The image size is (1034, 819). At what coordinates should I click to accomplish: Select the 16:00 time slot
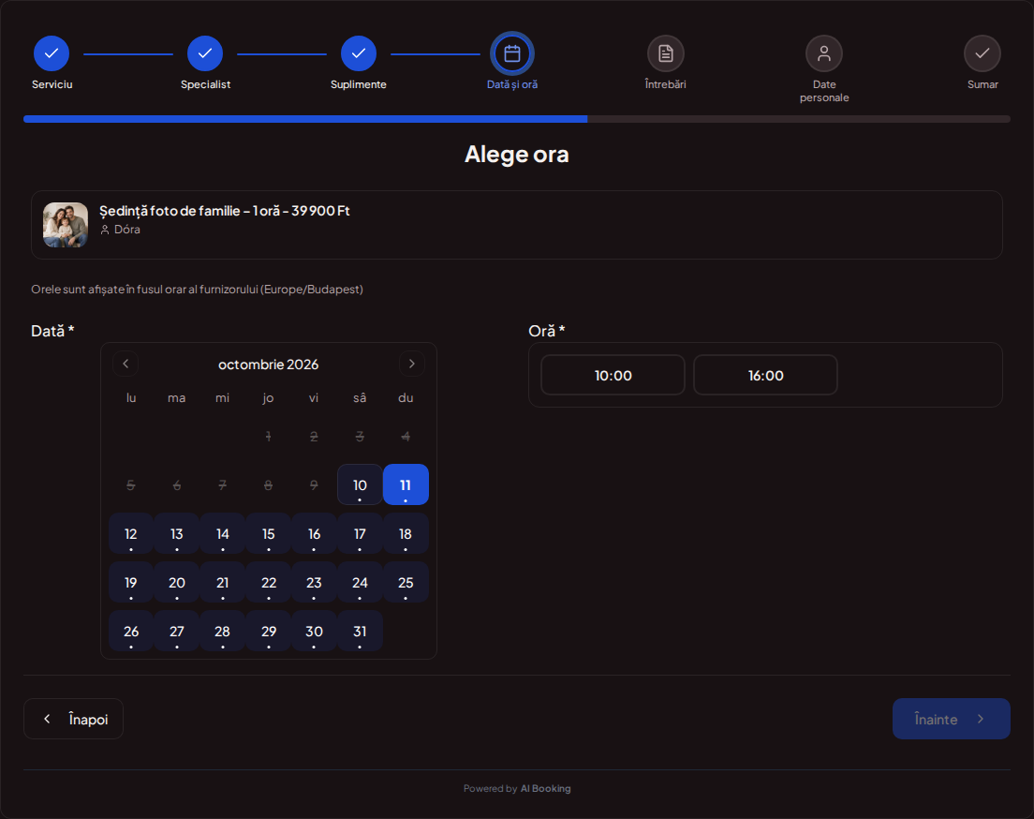765,375
